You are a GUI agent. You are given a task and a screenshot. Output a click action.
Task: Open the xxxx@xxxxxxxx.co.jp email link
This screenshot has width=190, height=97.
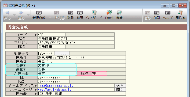56,86
